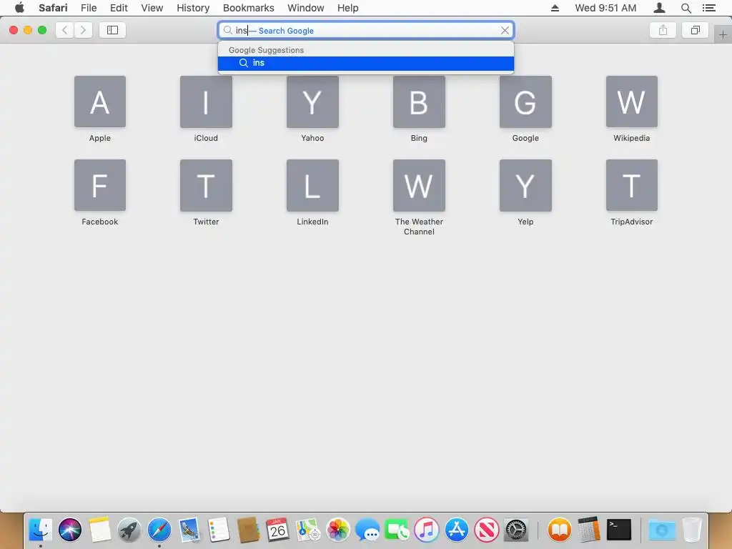The width and height of the screenshot is (732, 549).
Task: Open Notification Center list icon
Action: pyautogui.click(x=709, y=8)
